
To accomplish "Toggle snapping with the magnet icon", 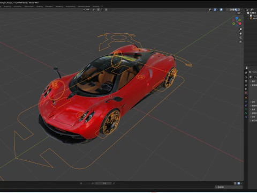I will (99, 10).
